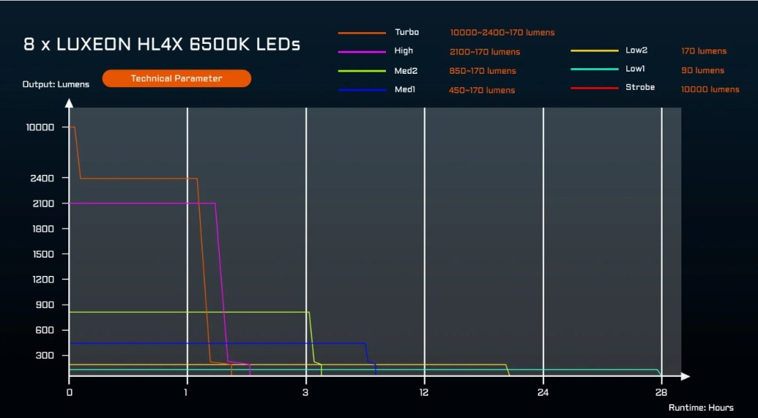Expand the 2100~170 lumens detail
This screenshot has width=758, height=418.
484,52
